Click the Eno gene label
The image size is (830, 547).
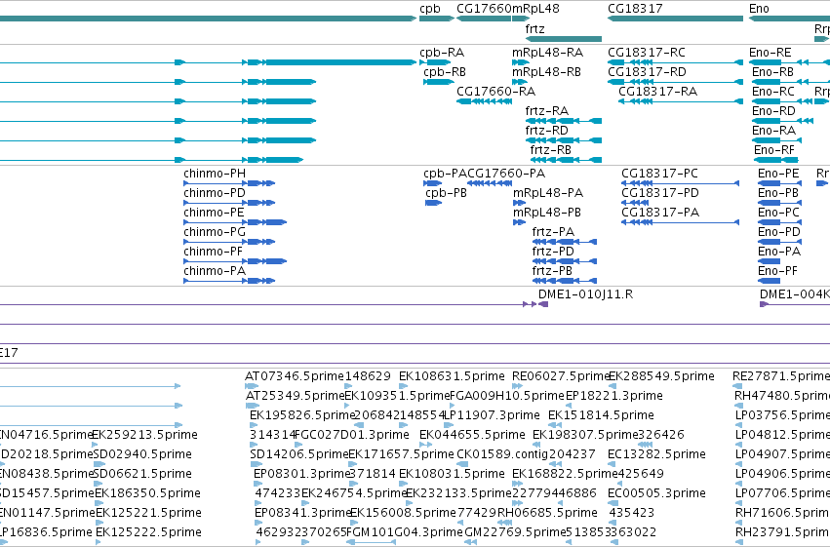click(x=759, y=9)
